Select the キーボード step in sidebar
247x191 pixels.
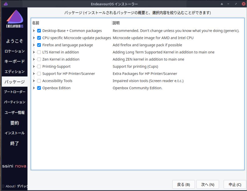pos(15,61)
